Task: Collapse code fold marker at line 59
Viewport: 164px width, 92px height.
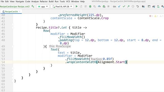Action: [13, 78]
